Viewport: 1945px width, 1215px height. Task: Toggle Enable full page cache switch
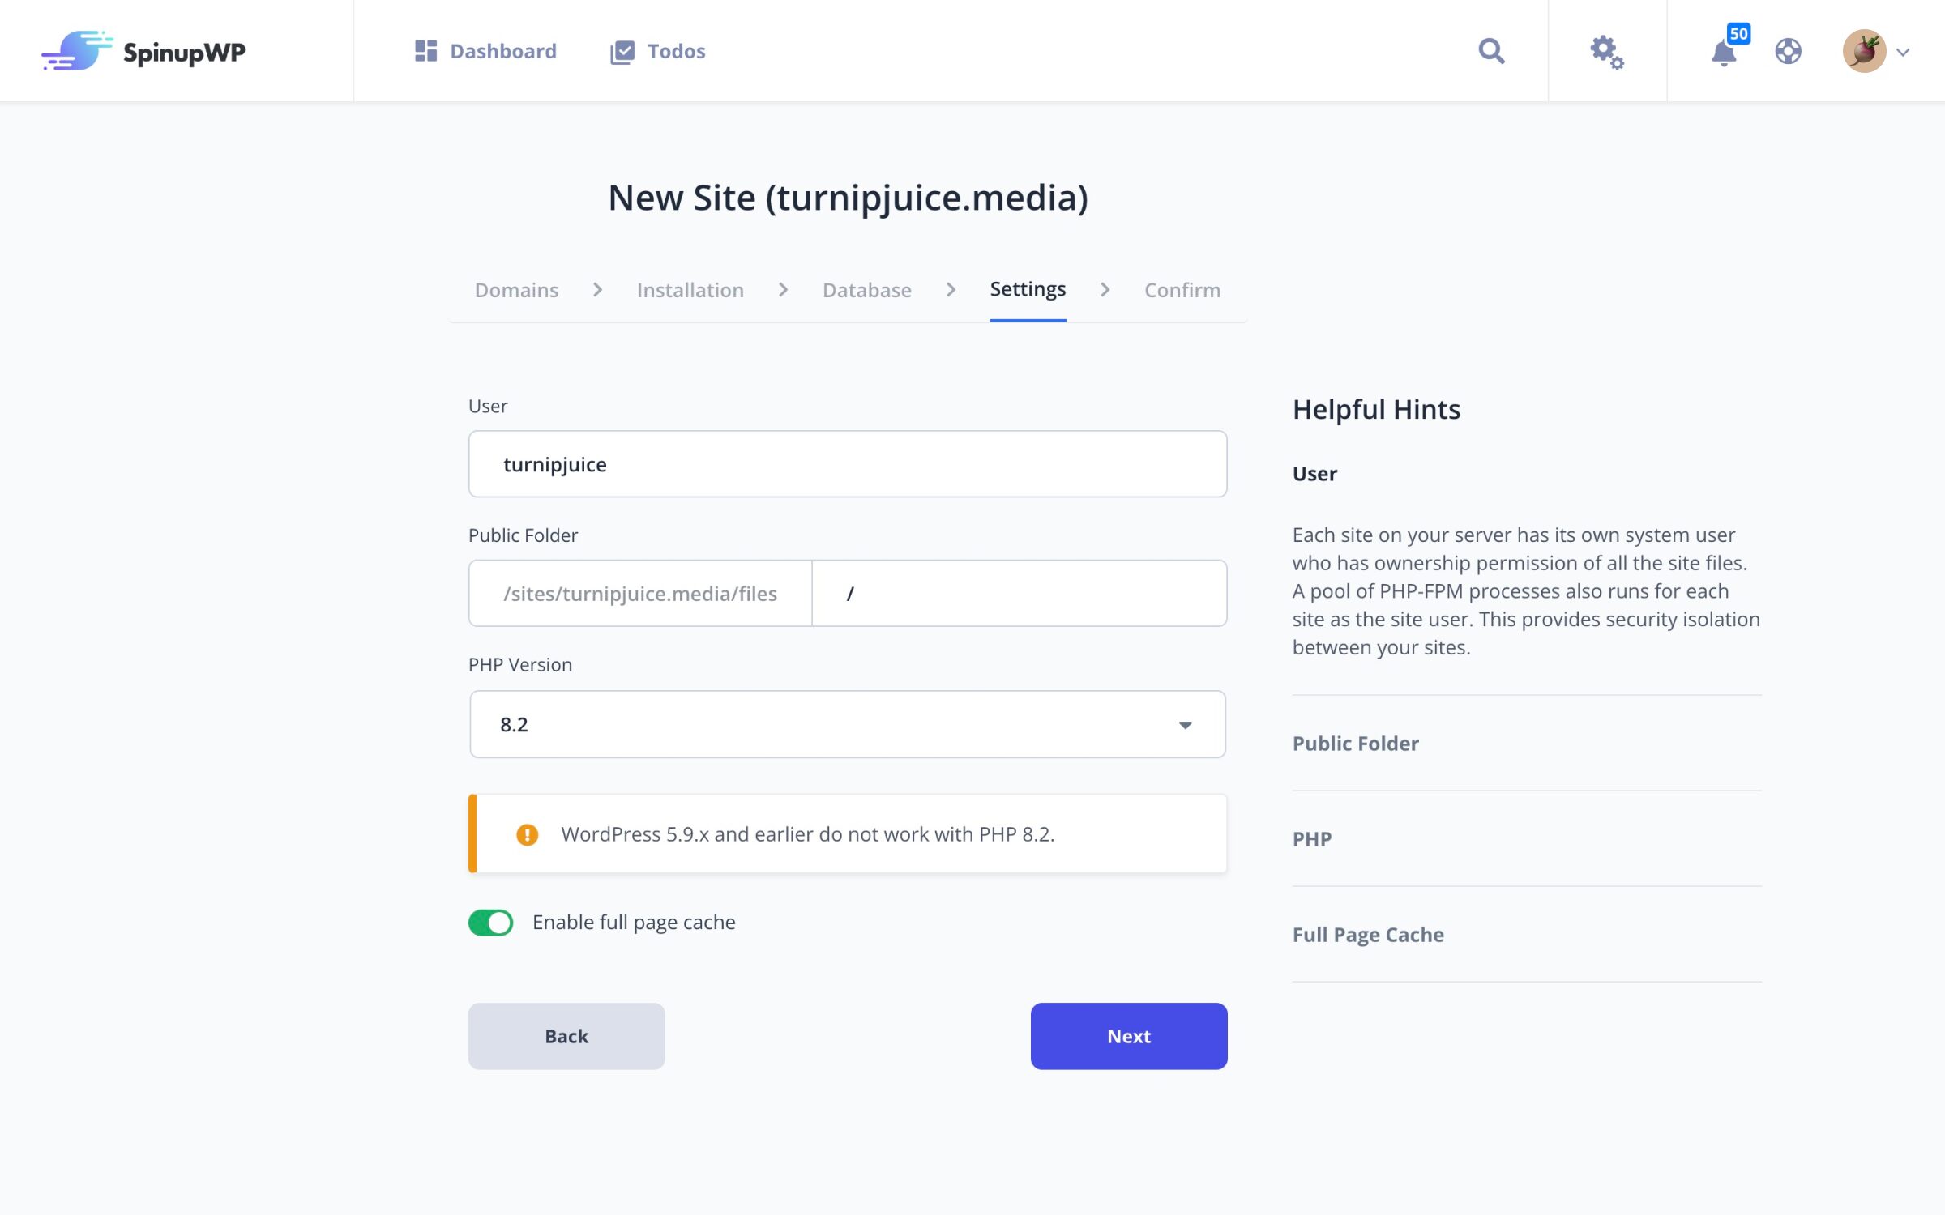coord(490,922)
